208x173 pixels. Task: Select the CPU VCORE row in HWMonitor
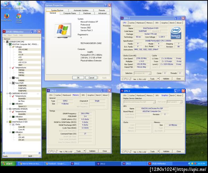coord(23,50)
